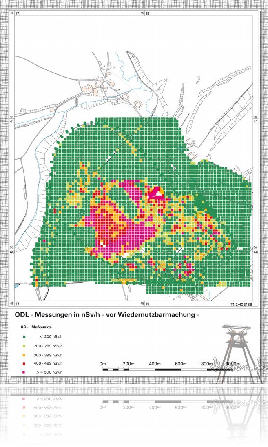
Task: Click the '300 - 399 nSv/h' legend label
Action: point(48,355)
